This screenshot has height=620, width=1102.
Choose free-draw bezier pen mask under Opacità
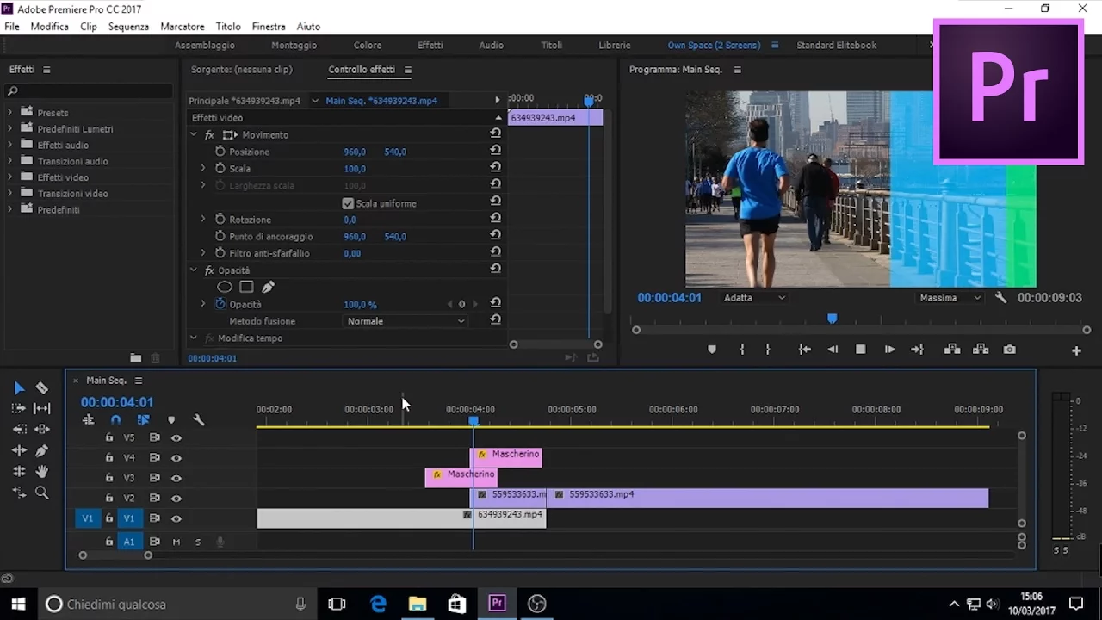pos(268,287)
